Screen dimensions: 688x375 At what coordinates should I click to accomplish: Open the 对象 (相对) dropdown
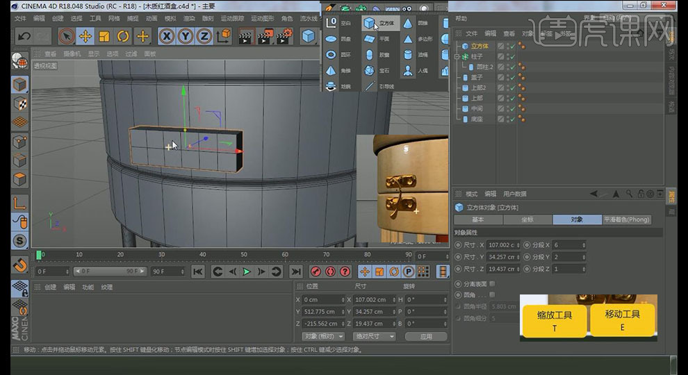[323, 336]
